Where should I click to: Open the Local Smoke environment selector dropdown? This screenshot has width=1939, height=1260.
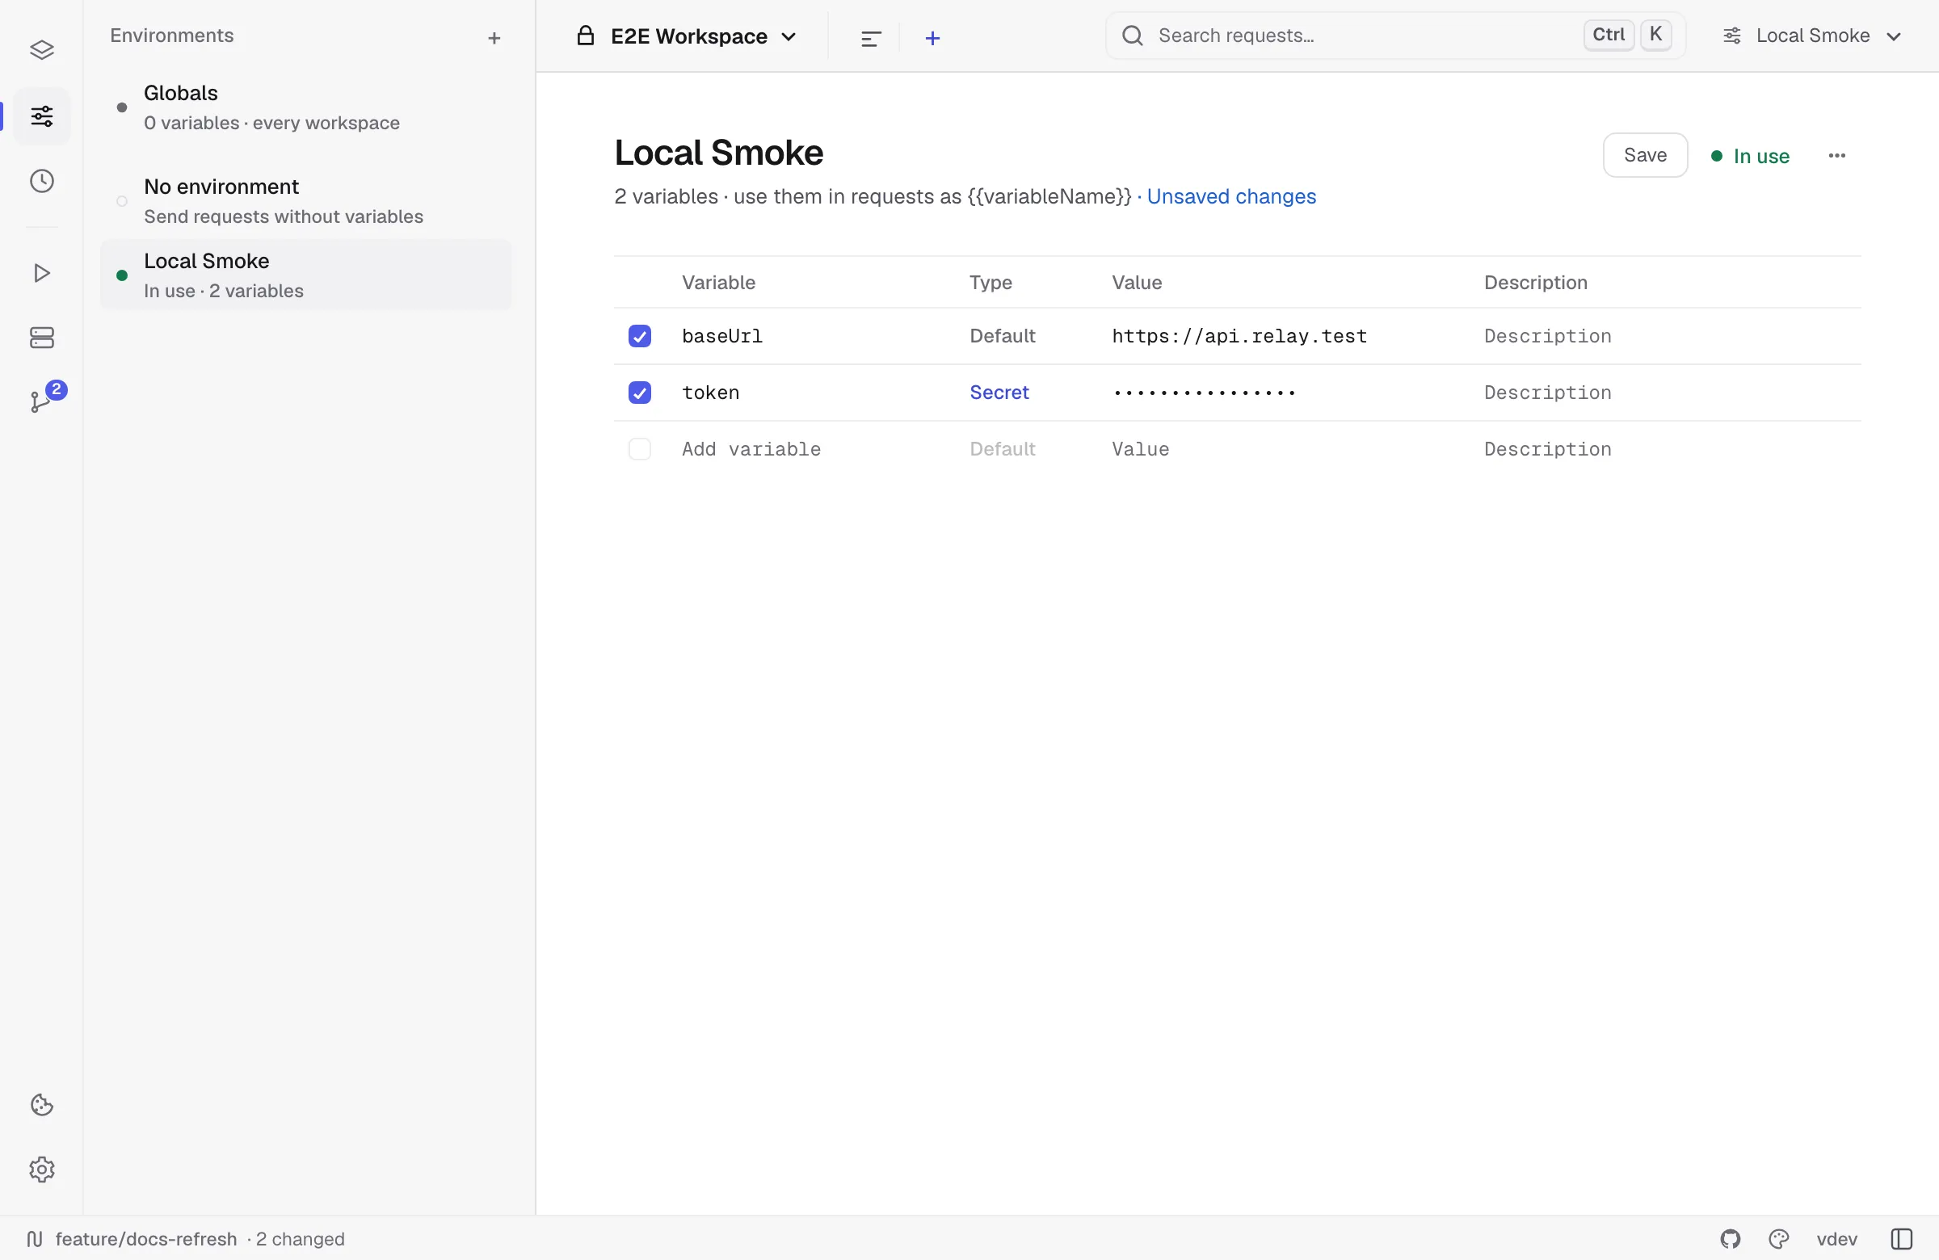coord(1812,35)
